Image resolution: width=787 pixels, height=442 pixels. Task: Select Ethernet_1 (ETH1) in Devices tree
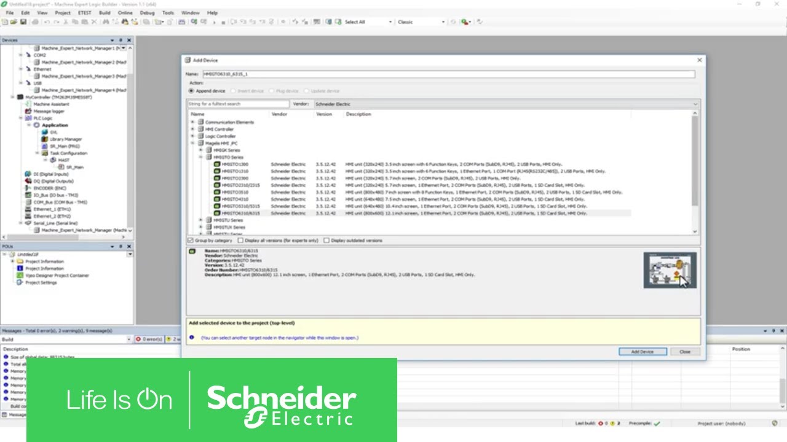click(x=52, y=209)
